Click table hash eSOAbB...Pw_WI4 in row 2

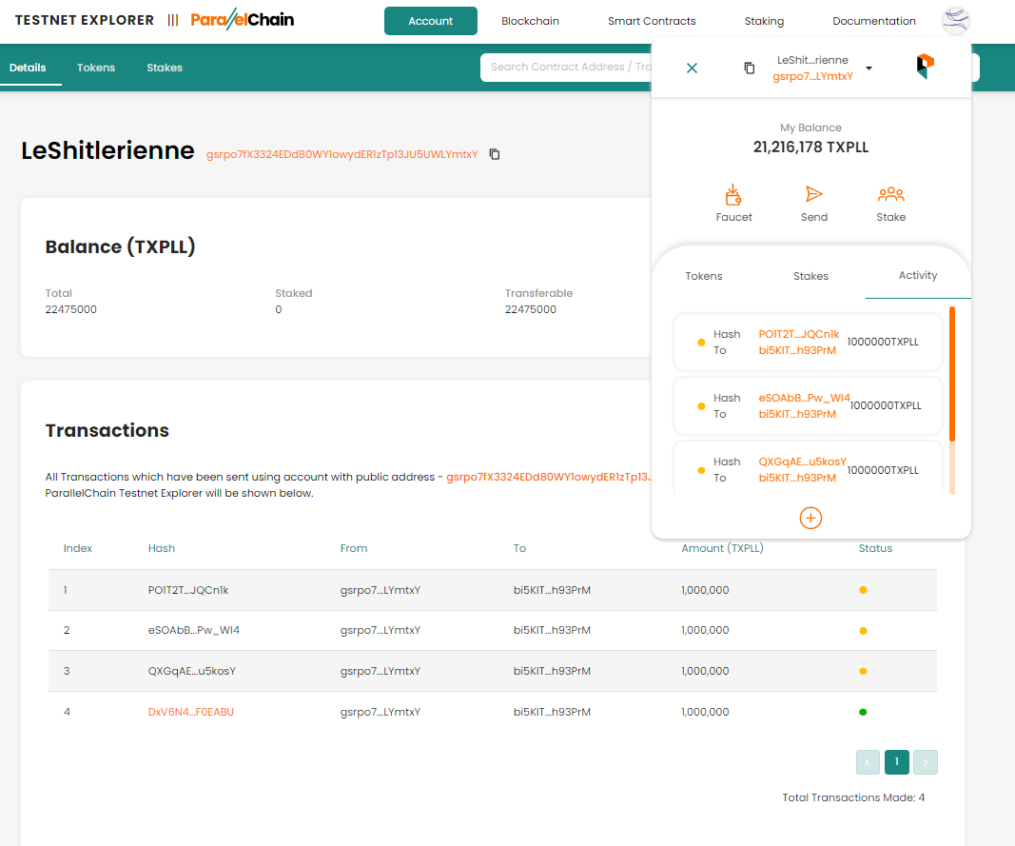tap(193, 630)
